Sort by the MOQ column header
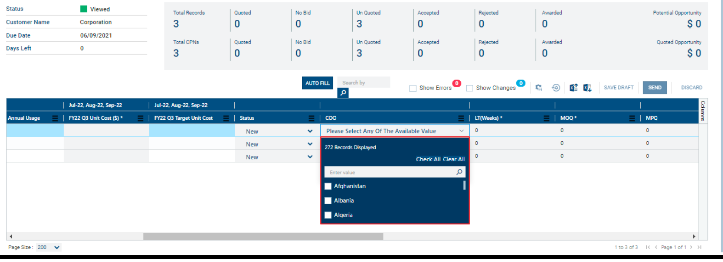The width and height of the screenshot is (723, 262). pos(568,118)
